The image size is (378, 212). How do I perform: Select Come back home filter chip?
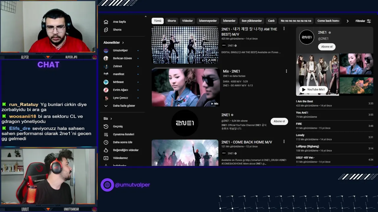click(x=328, y=21)
